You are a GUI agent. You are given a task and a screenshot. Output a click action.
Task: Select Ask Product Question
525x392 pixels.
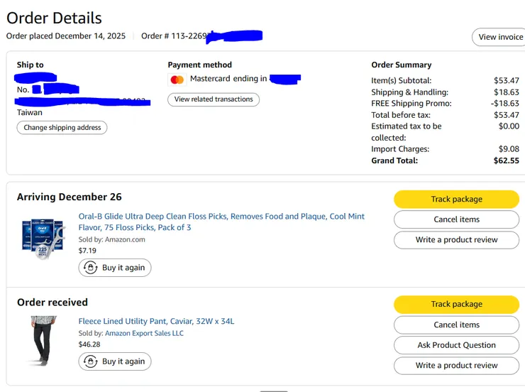coord(456,345)
